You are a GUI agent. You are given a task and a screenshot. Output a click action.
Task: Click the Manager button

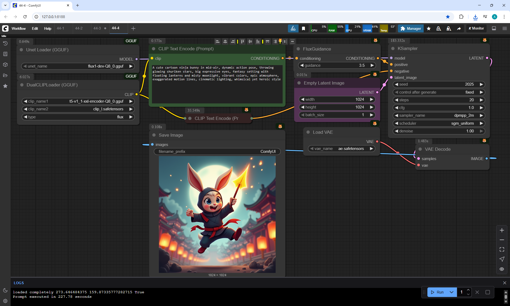click(411, 28)
